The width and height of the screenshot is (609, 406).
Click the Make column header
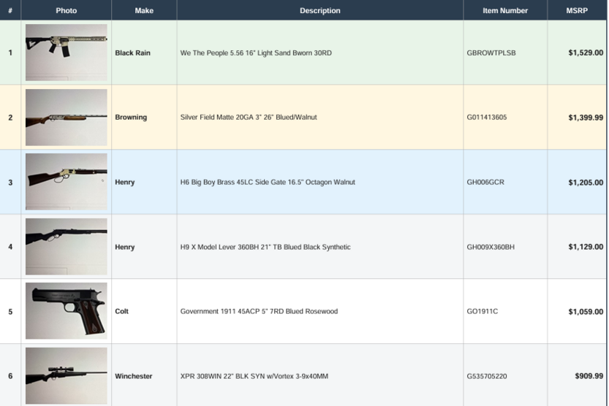coord(144,10)
